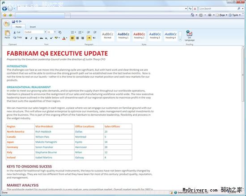Screen dimensions: 246x196
Task: Click the browser Back button
Action: [4, 9]
